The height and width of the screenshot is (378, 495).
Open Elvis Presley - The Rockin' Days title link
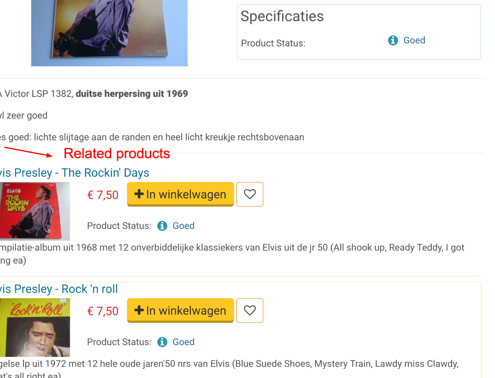tap(74, 173)
